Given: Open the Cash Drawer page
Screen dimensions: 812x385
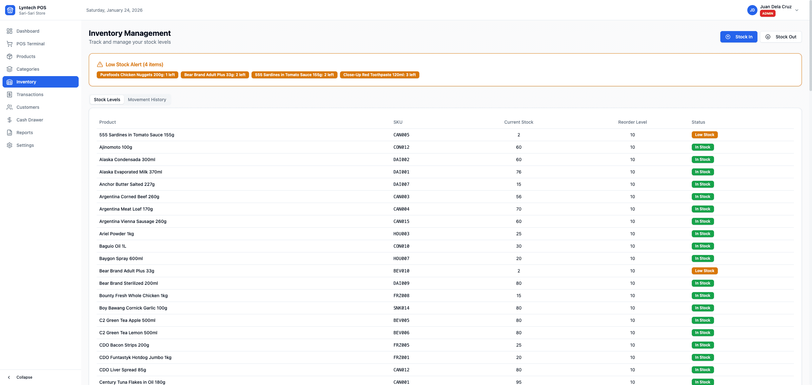Looking at the screenshot, I should pos(41,120).
